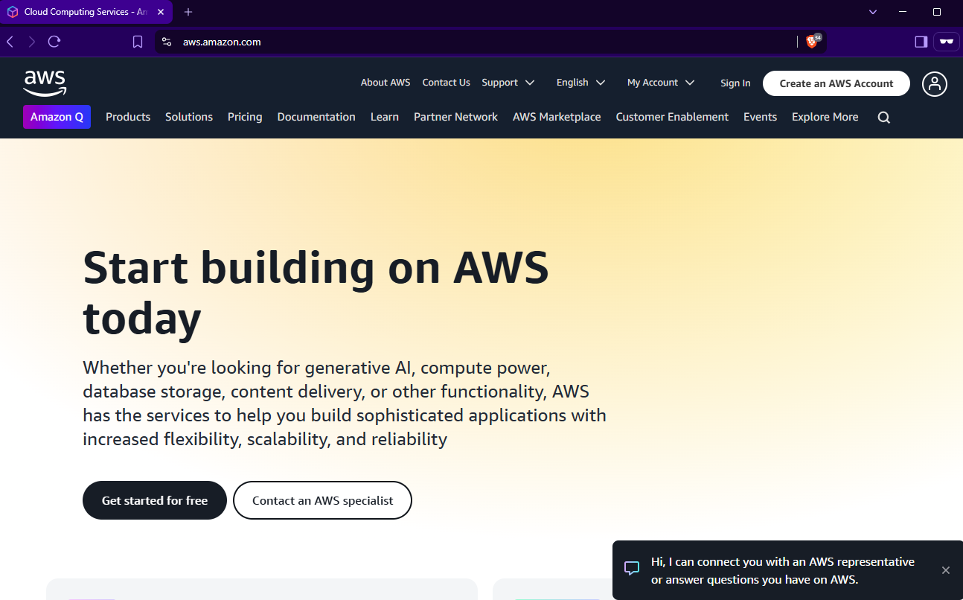Open the About AWS link
Viewport: 963px width, 600px height.
click(x=385, y=83)
